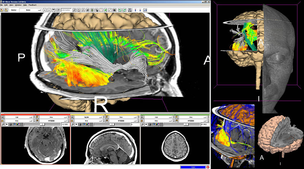Viewport: 304px width, 169px height.
Task: Click the fit-to-window icon in red slice viewer
Action: pyautogui.click(x=3, y=124)
